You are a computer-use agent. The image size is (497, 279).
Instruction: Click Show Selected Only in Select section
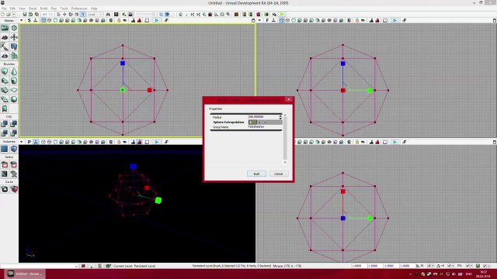coord(5,164)
